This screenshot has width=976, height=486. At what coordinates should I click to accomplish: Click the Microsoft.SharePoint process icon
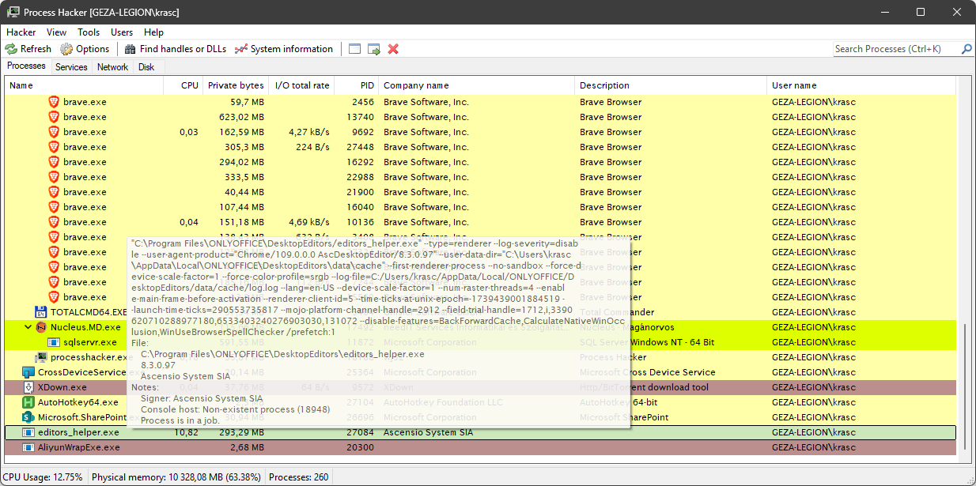click(28, 417)
